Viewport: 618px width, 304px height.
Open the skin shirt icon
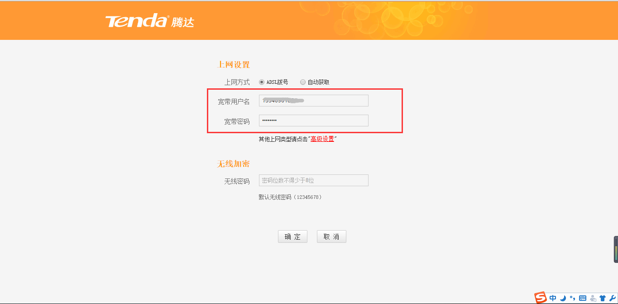pos(602,298)
